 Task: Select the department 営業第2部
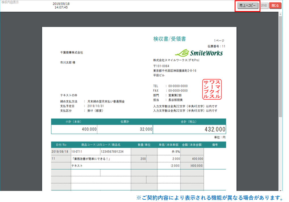(175, 95)
